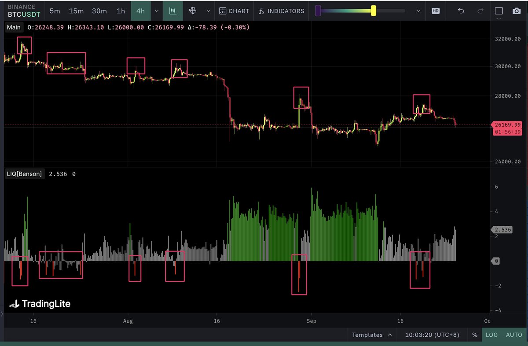Click the 32000.00 price axis label

507,39
